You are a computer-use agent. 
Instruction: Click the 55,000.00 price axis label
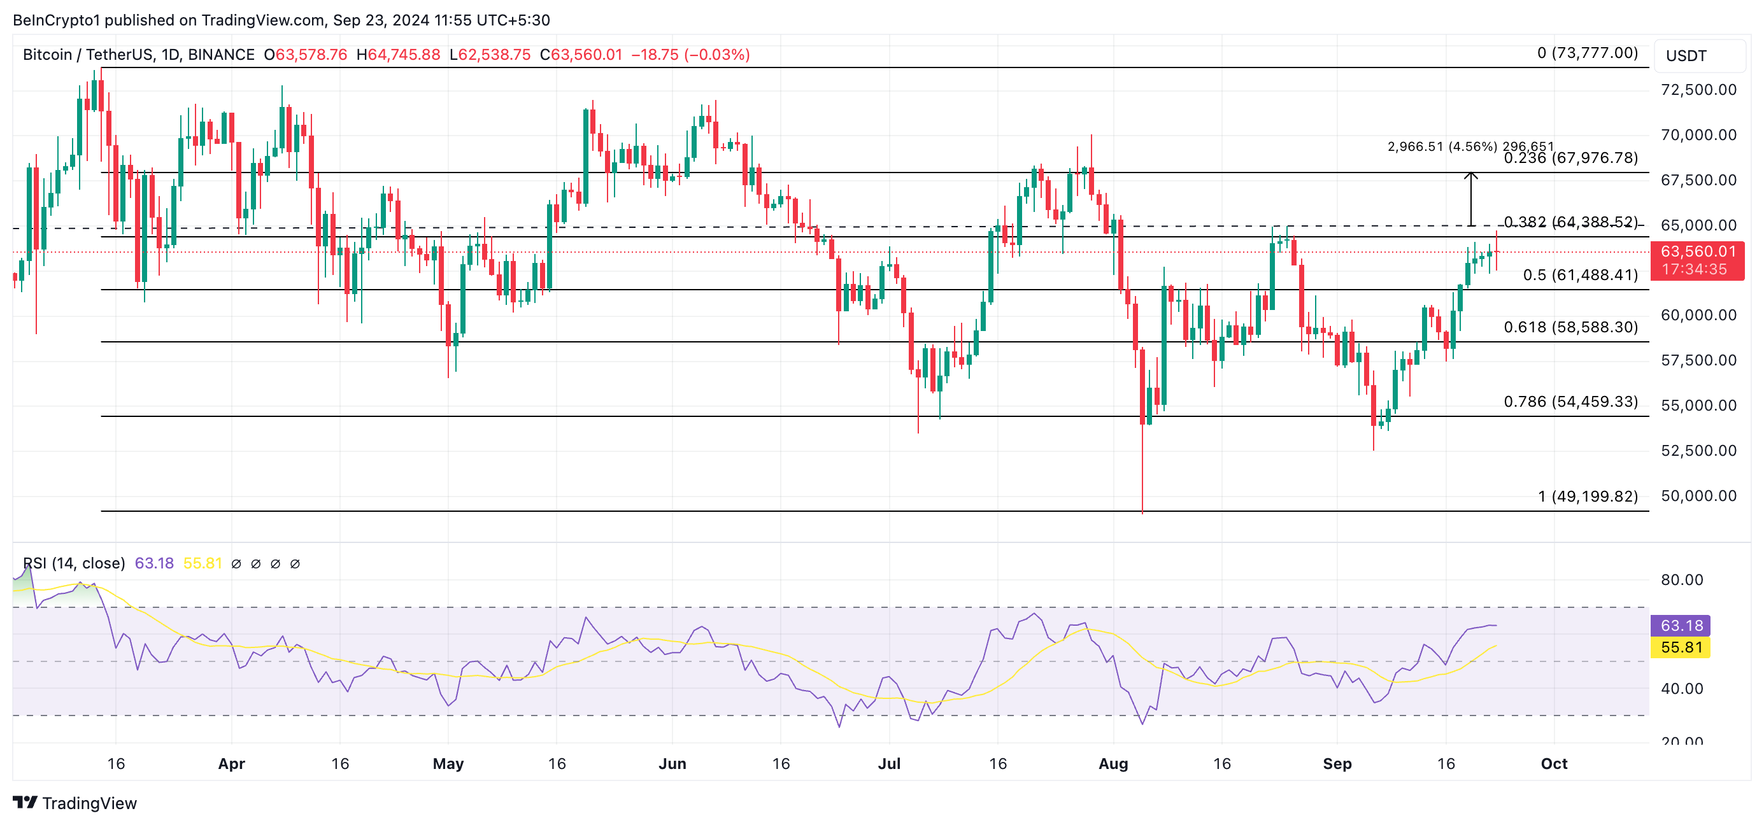[1698, 405]
